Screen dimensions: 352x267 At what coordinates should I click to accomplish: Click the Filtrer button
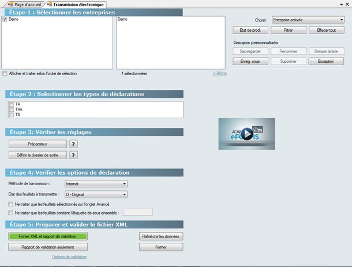289,30
